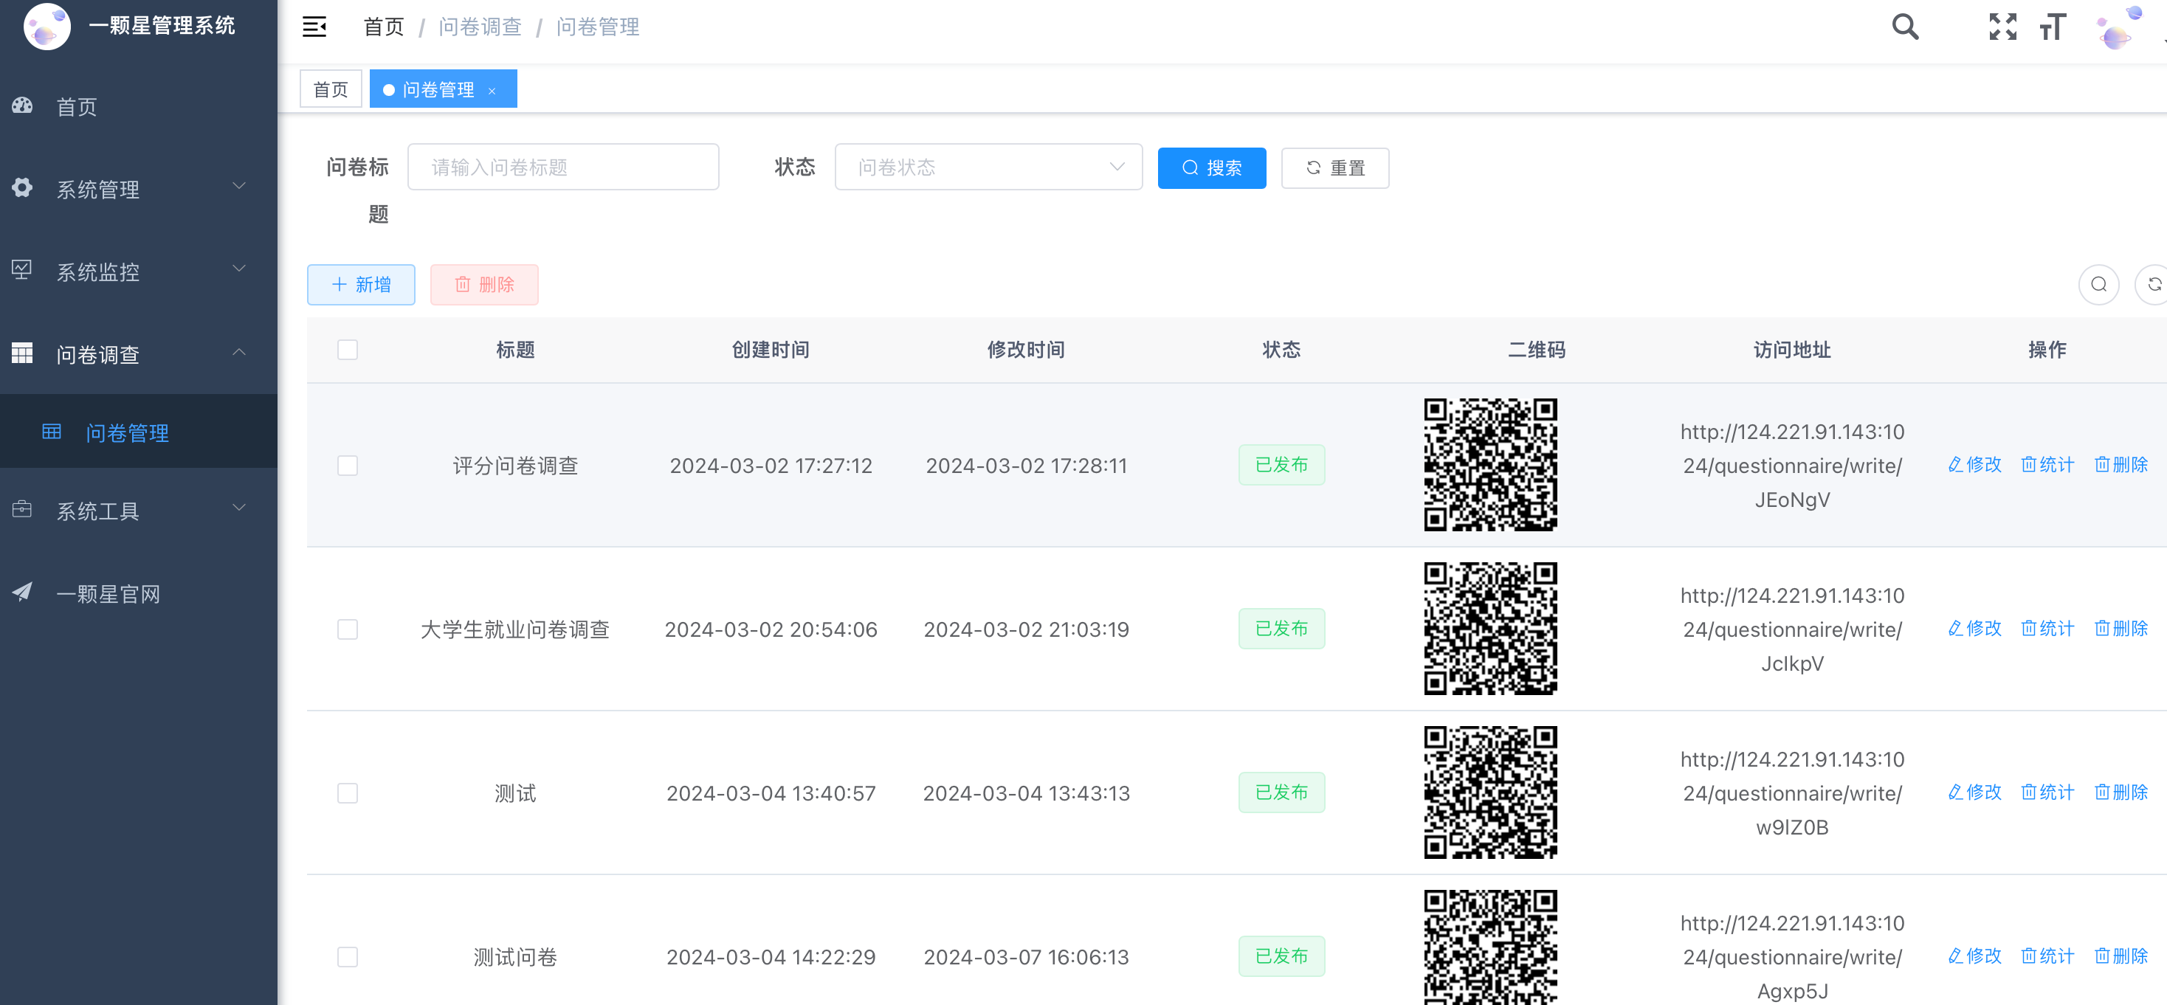Viewport: 2167px width, 1005px height.
Task: Check the 测试问卷 row checkbox
Action: coord(348,956)
